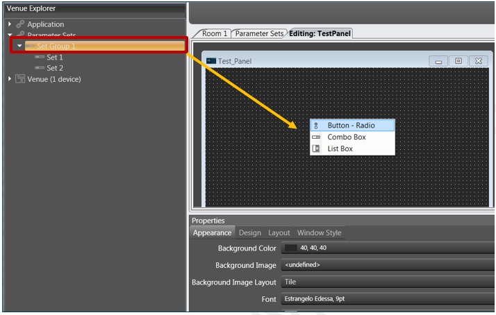The image size is (496, 315).
Task: Click the Font property label
Action: coord(269,299)
